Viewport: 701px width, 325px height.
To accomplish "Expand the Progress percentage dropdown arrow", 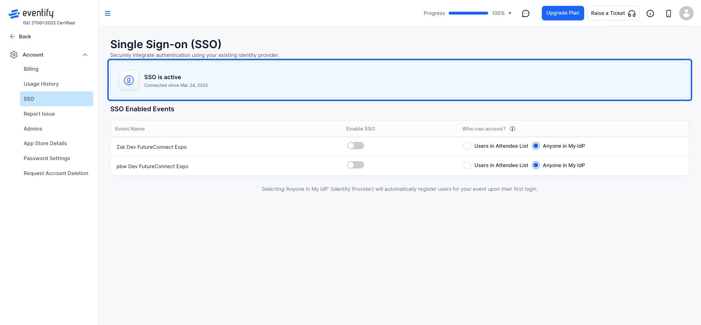I will (x=510, y=13).
